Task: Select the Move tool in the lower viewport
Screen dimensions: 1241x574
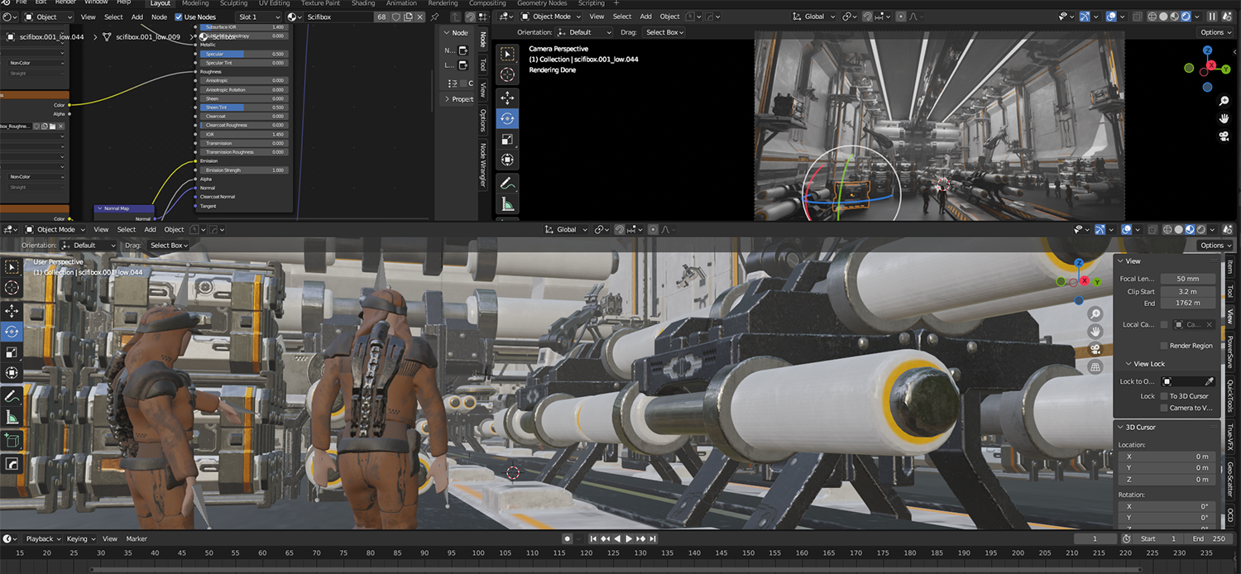Action: click(12, 310)
